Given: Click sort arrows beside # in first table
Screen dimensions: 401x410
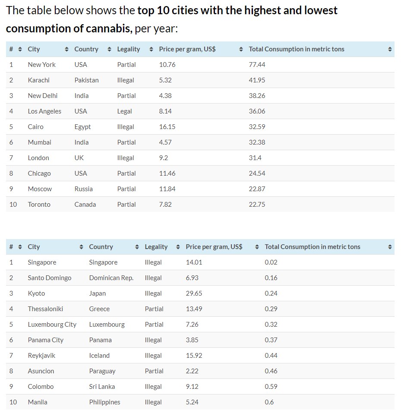Looking at the screenshot, I should [x=20, y=49].
